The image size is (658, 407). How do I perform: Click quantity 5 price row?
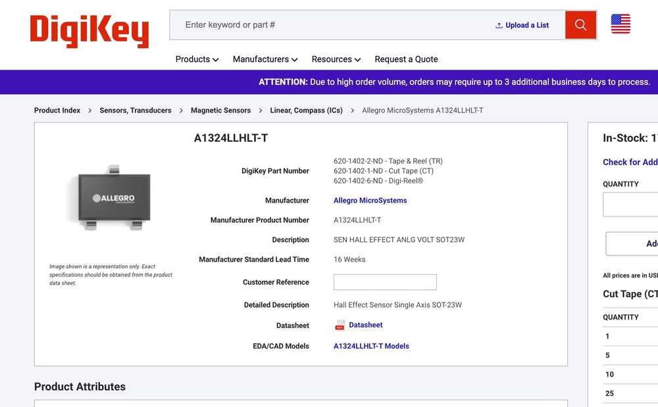[630, 355]
